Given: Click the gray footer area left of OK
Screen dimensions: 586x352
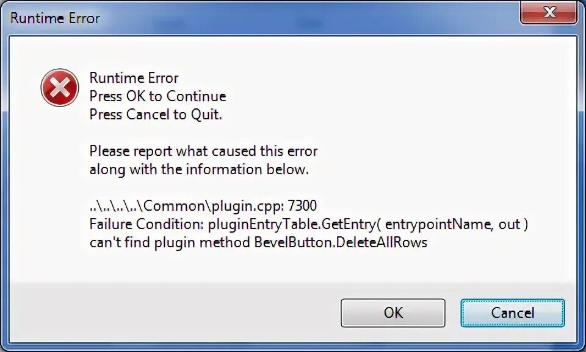Looking at the screenshot, I should pos(171,312).
